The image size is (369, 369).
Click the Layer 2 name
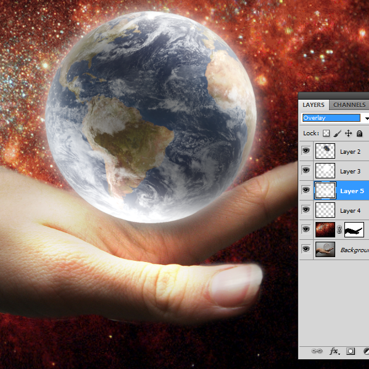350,152
